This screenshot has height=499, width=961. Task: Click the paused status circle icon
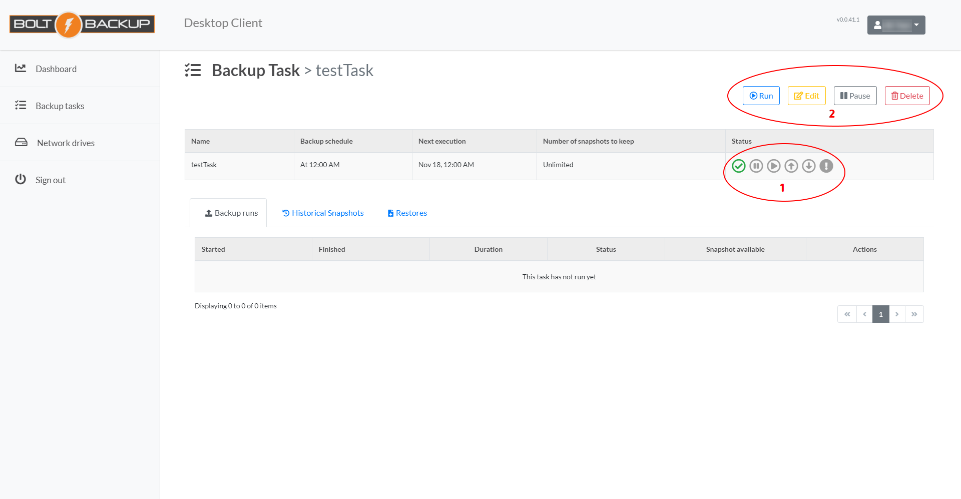756,166
